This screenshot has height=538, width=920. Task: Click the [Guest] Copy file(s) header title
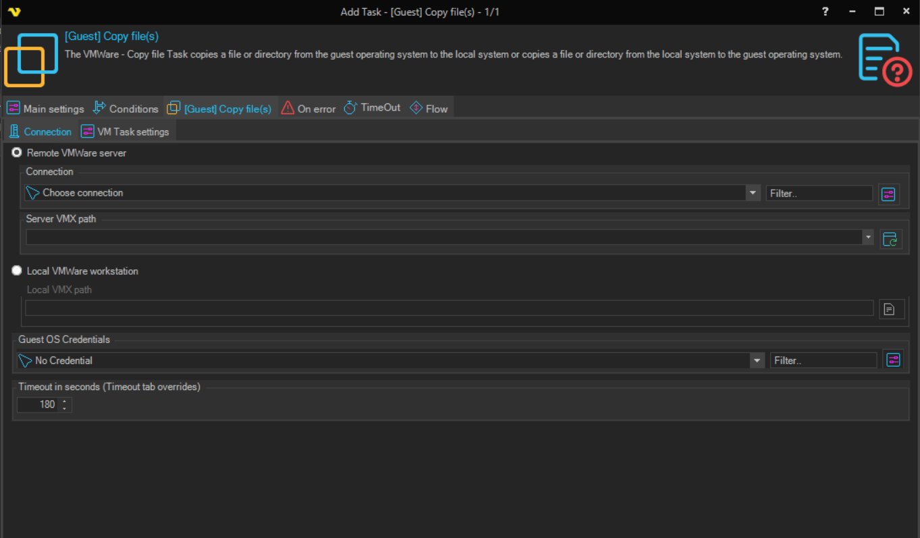[111, 36]
